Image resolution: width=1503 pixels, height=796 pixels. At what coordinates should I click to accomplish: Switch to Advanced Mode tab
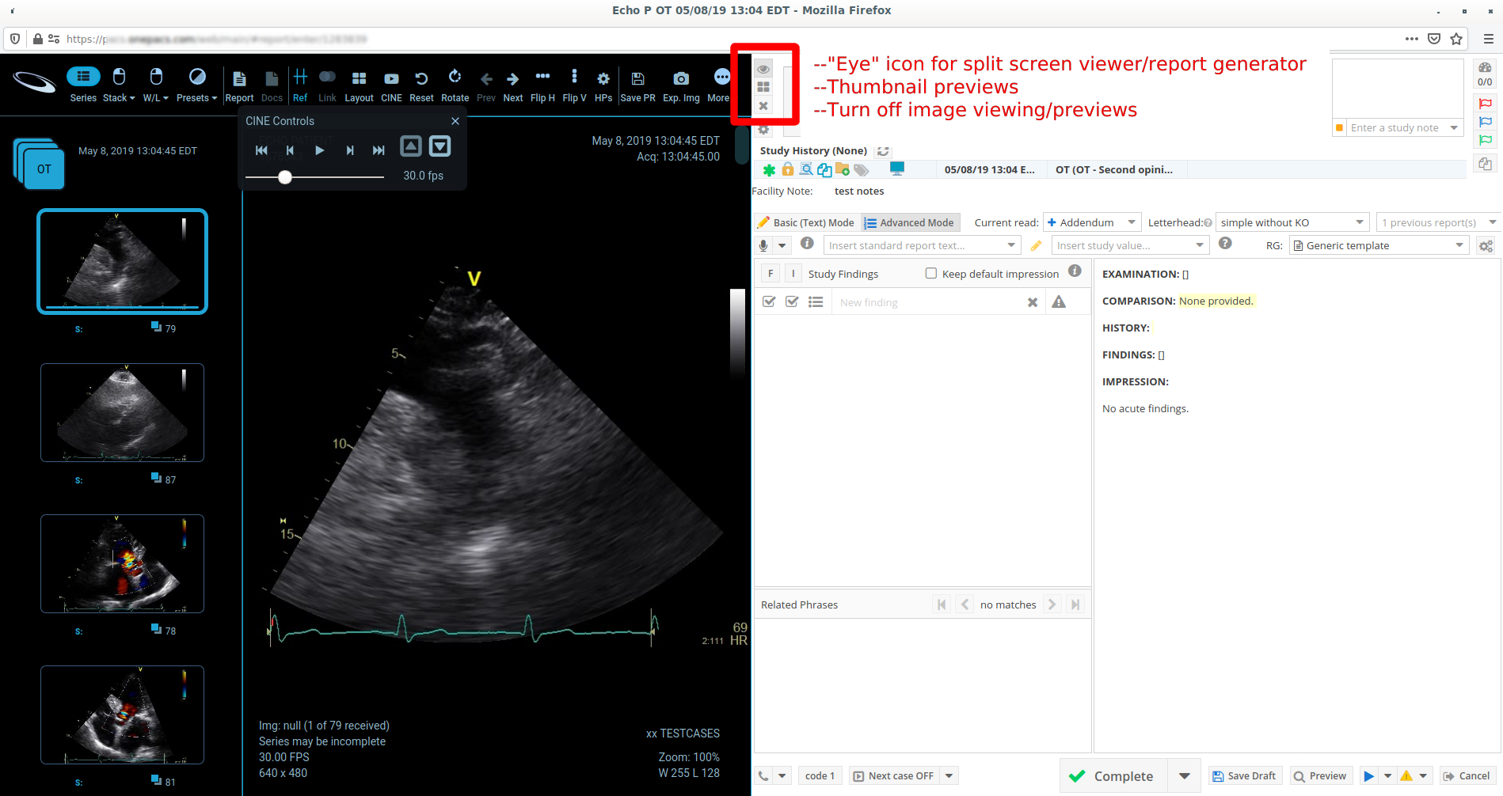coord(910,223)
